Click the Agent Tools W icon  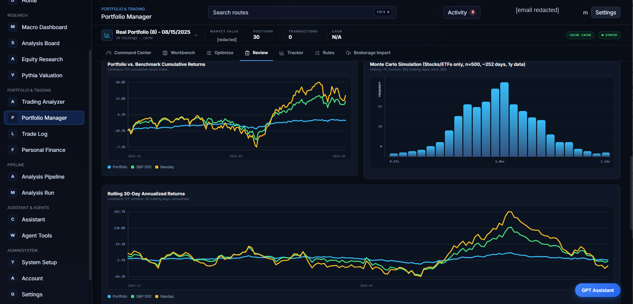[x=13, y=235]
